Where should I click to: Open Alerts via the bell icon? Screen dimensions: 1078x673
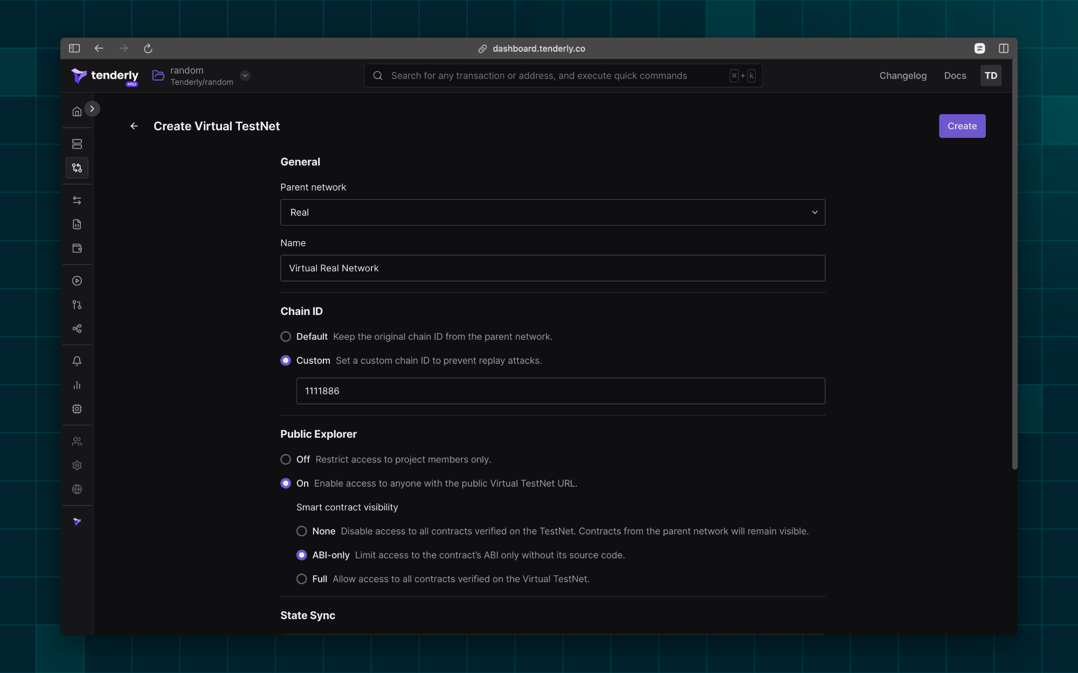77,361
